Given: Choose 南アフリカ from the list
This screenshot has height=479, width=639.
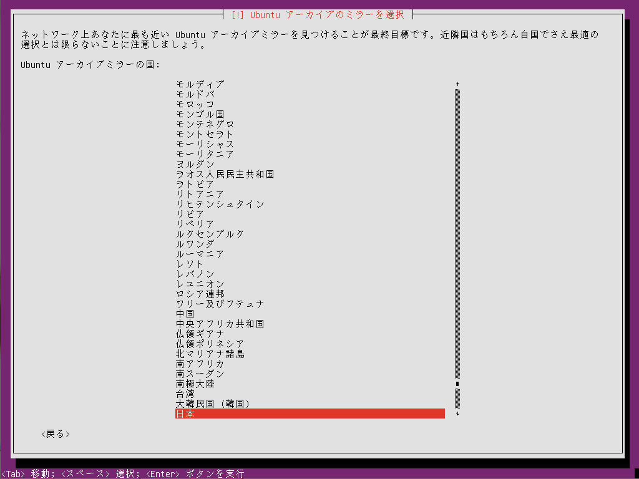Looking at the screenshot, I should tap(200, 364).
